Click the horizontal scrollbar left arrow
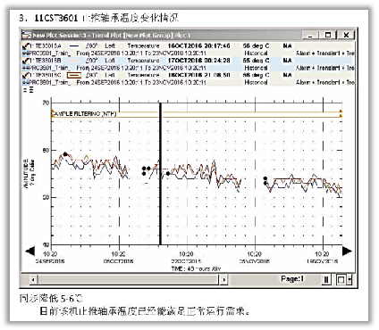This screenshot has height=330, width=379. (33, 279)
